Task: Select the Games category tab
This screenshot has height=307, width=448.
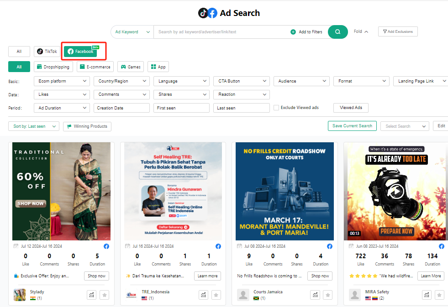Action: (131, 67)
